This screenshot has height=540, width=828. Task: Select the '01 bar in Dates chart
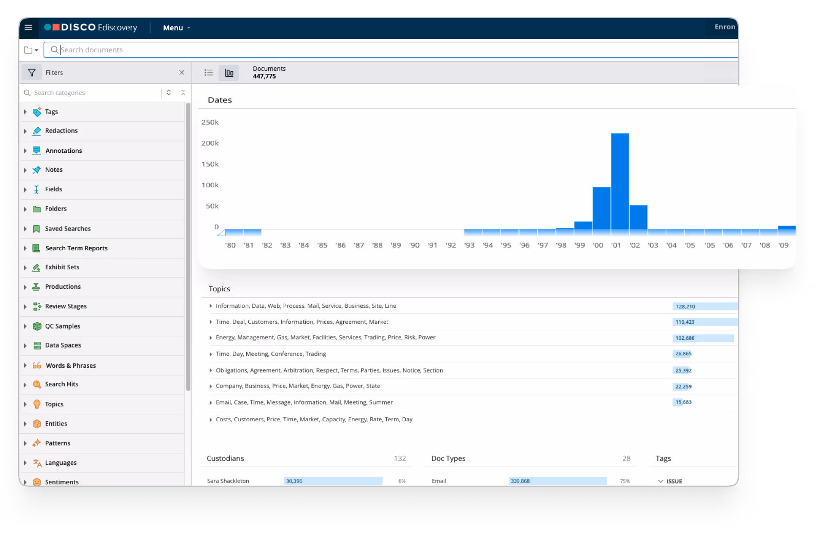(x=620, y=181)
